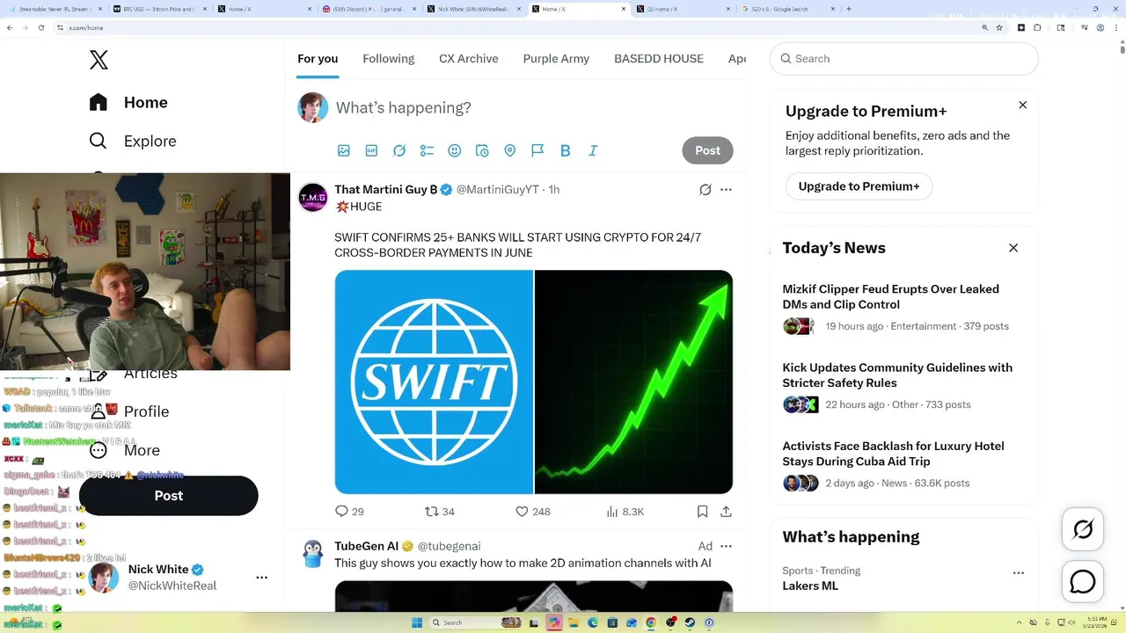The image size is (1126, 633).
Task: Add a GIF in the composer
Action: click(371, 150)
